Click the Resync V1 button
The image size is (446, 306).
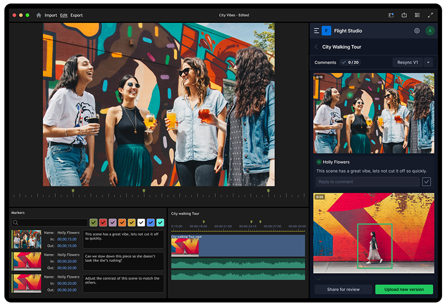408,63
